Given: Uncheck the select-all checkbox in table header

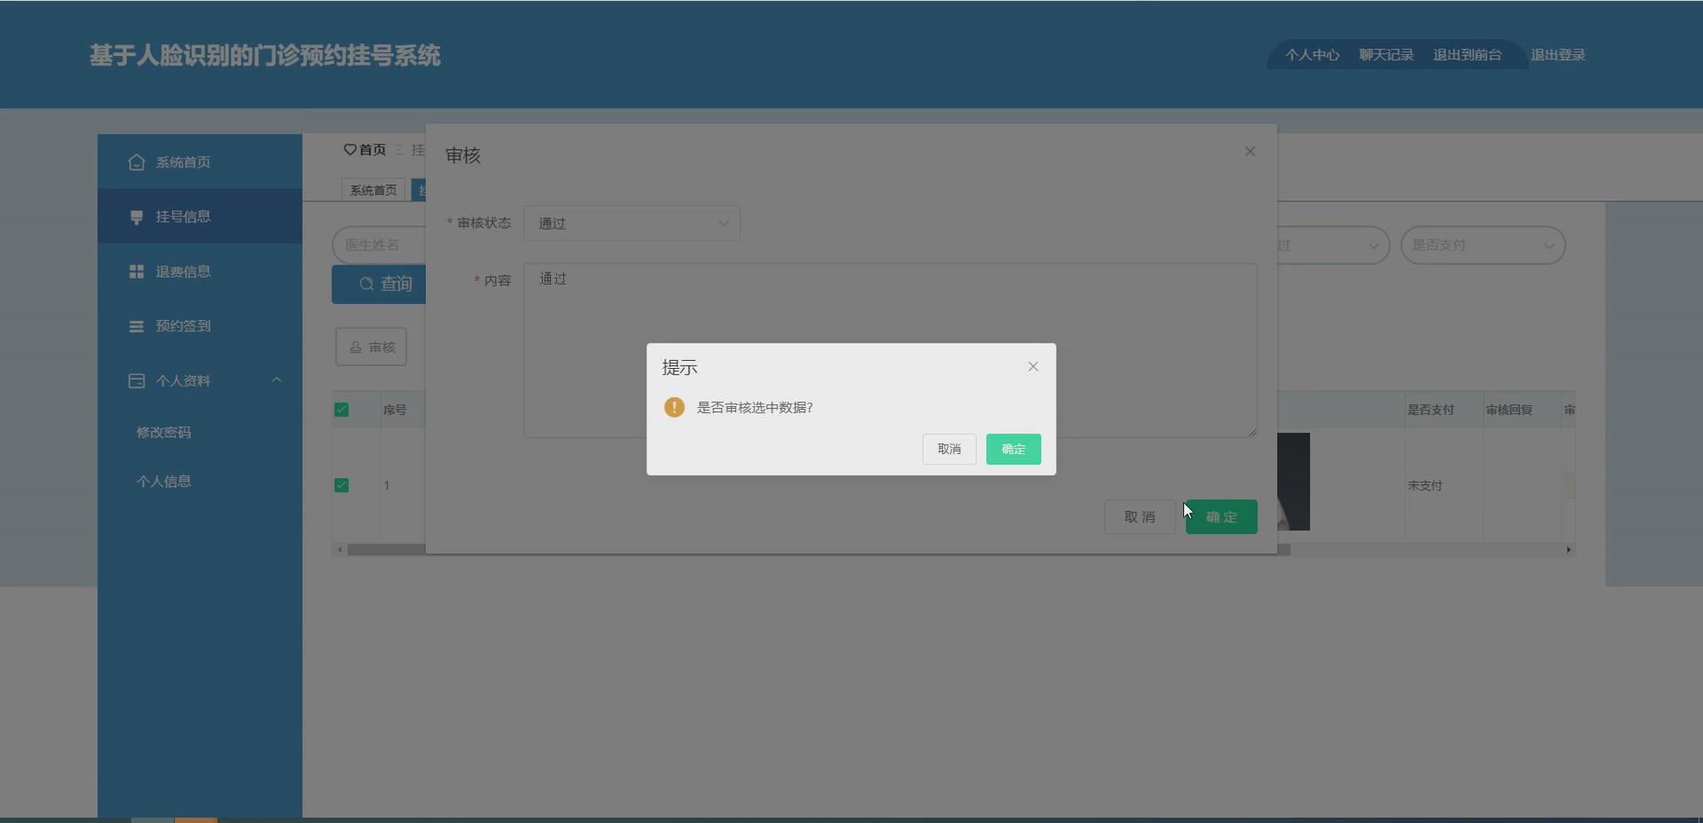Looking at the screenshot, I should coord(342,410).
